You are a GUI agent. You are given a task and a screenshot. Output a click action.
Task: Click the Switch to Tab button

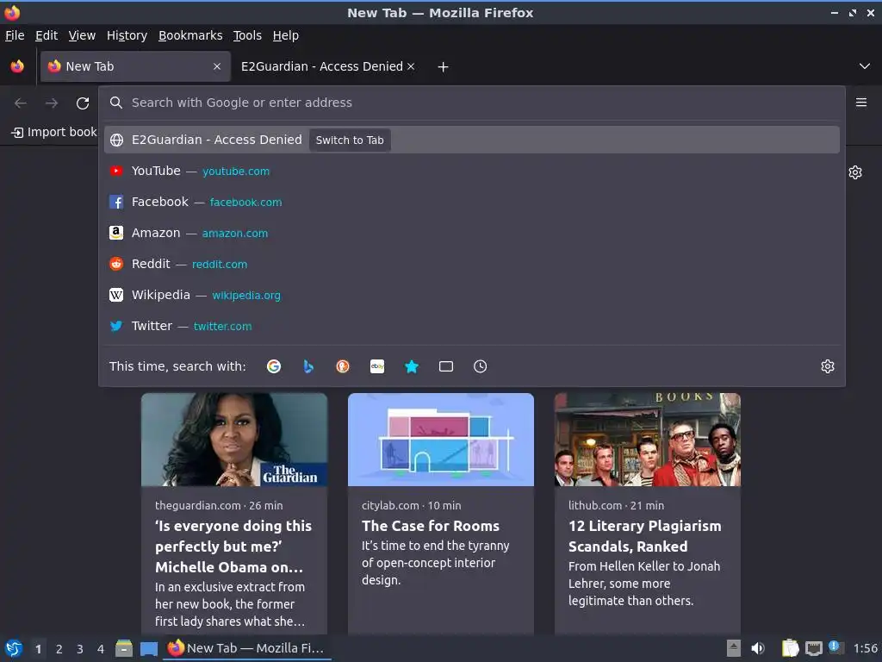point(350,141)
